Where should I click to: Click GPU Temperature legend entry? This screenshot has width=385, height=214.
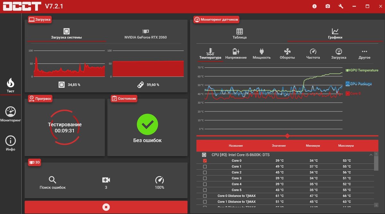click(362, 70)
